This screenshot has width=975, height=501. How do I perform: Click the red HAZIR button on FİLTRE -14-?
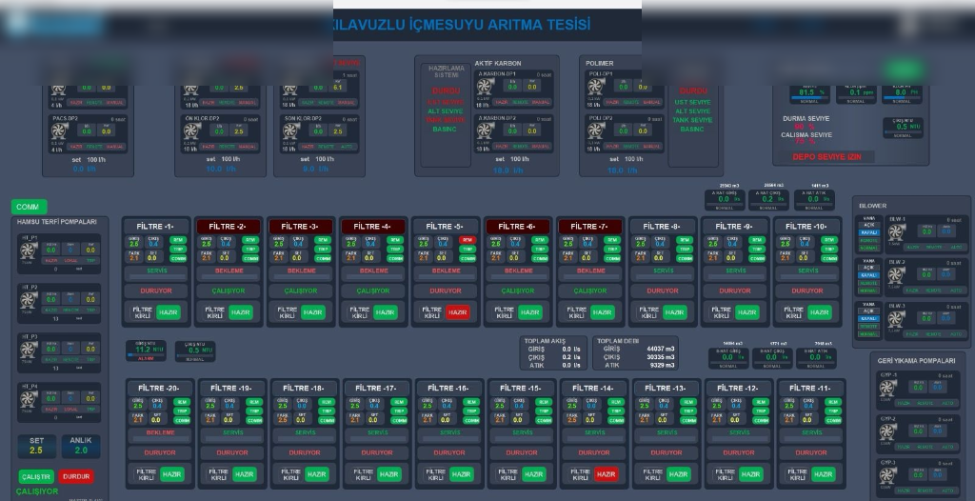point(607,474)
